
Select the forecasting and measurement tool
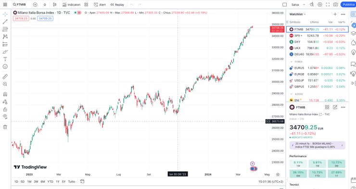(5, 44)
